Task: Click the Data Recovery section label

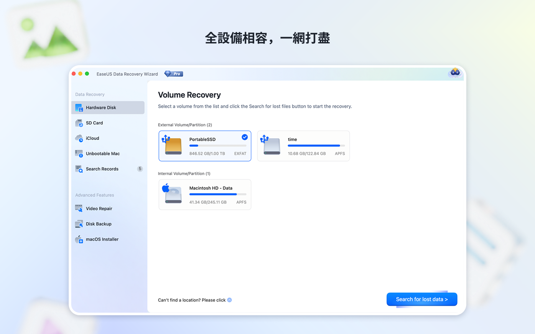Action: click(90, 94)
